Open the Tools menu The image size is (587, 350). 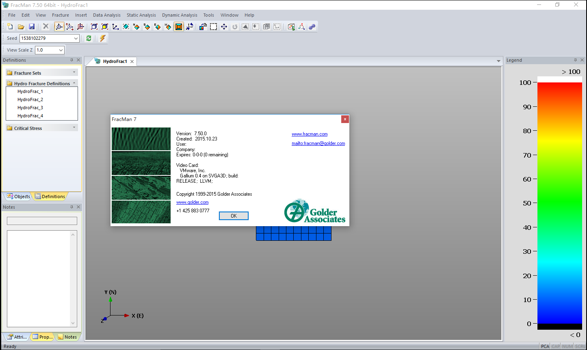click(x=209, y=15)
